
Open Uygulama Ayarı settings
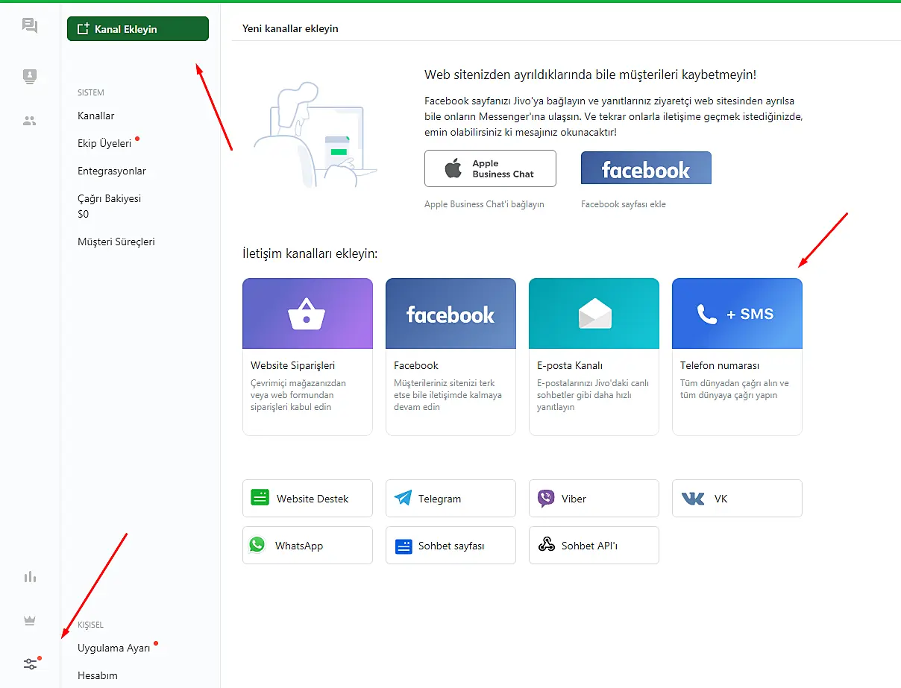click(x=114, y=648)
